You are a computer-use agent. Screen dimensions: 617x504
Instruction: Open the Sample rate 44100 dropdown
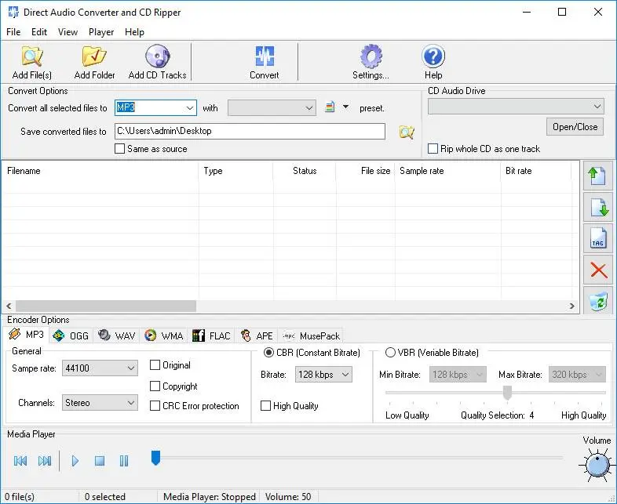[x=100, y=368]
